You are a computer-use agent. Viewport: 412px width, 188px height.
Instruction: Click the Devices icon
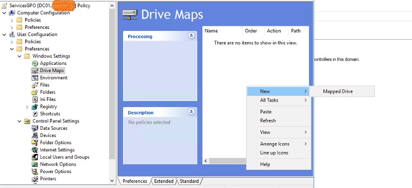(x=35, y=135)
